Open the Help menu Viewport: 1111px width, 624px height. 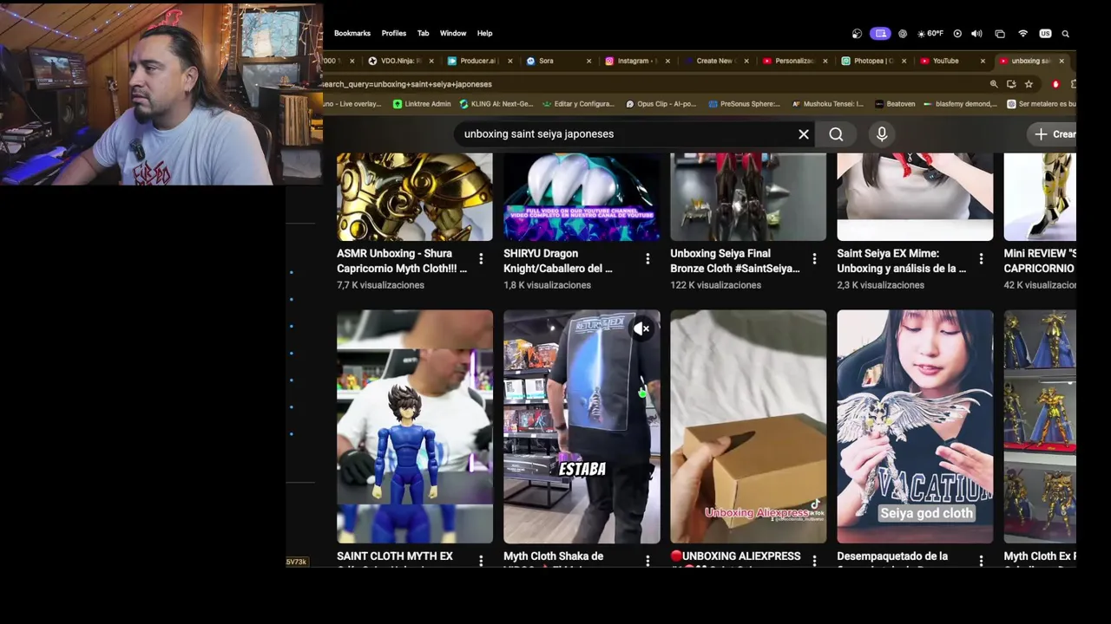tap(484, 34)
